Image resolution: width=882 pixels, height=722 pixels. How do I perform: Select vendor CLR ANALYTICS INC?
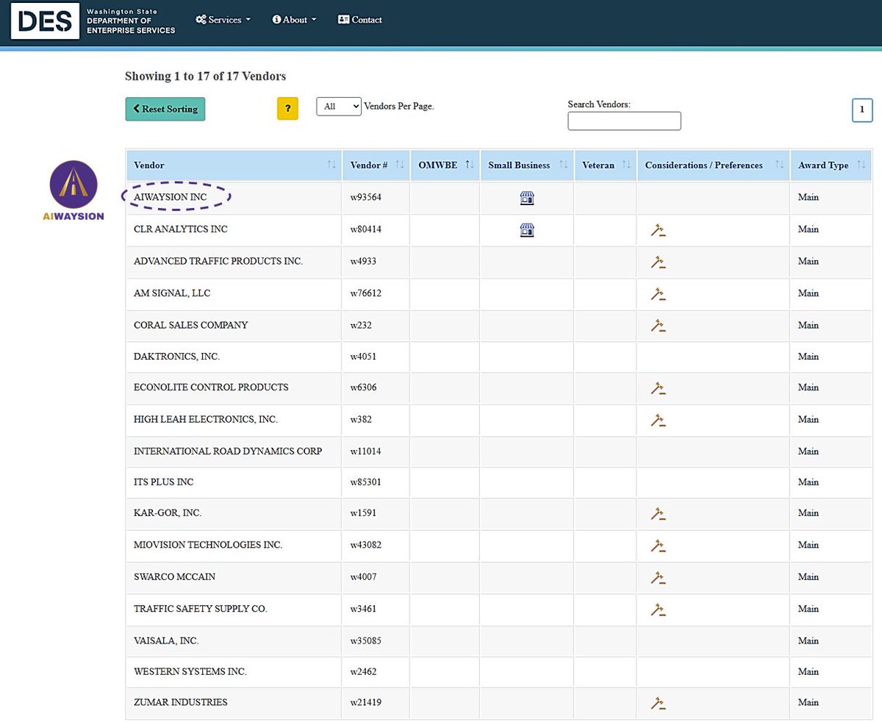(181, 229)
